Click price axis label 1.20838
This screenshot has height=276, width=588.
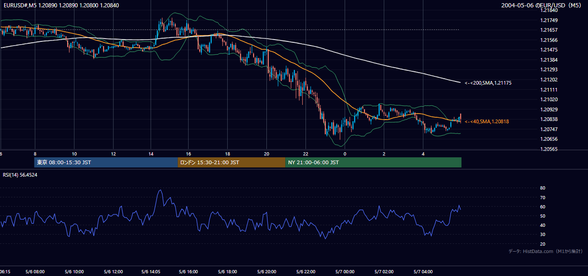pos(549,119)
